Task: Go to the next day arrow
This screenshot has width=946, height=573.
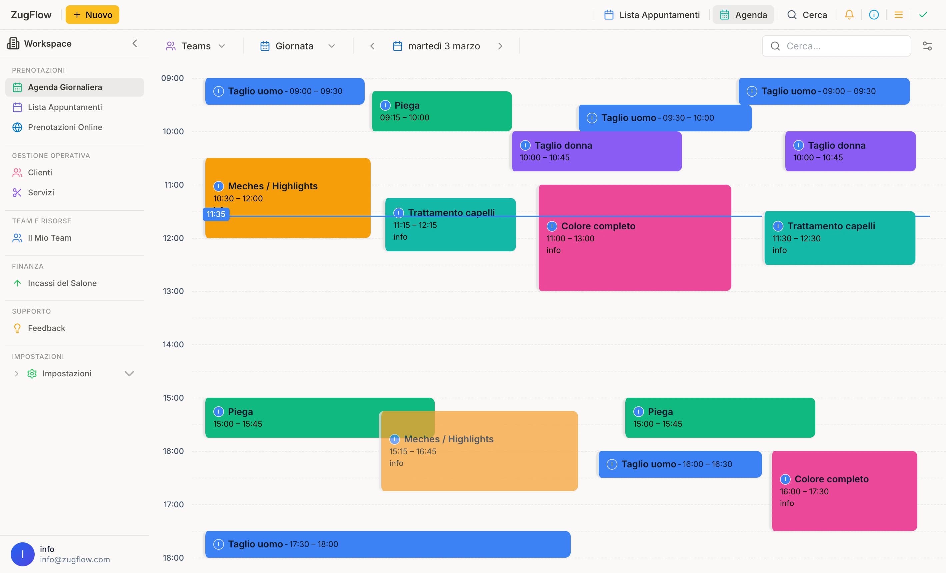Action: [x=500, y=46]
